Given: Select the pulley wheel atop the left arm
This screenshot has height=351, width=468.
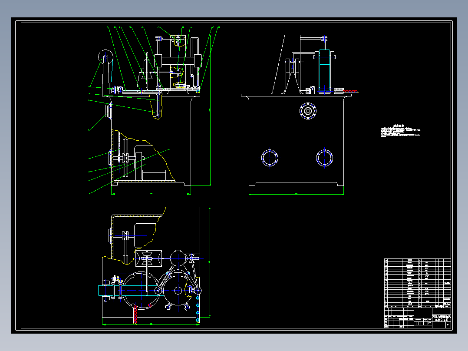Looking at the screenshot, I should pyautogui.click(x=105, y=57).
